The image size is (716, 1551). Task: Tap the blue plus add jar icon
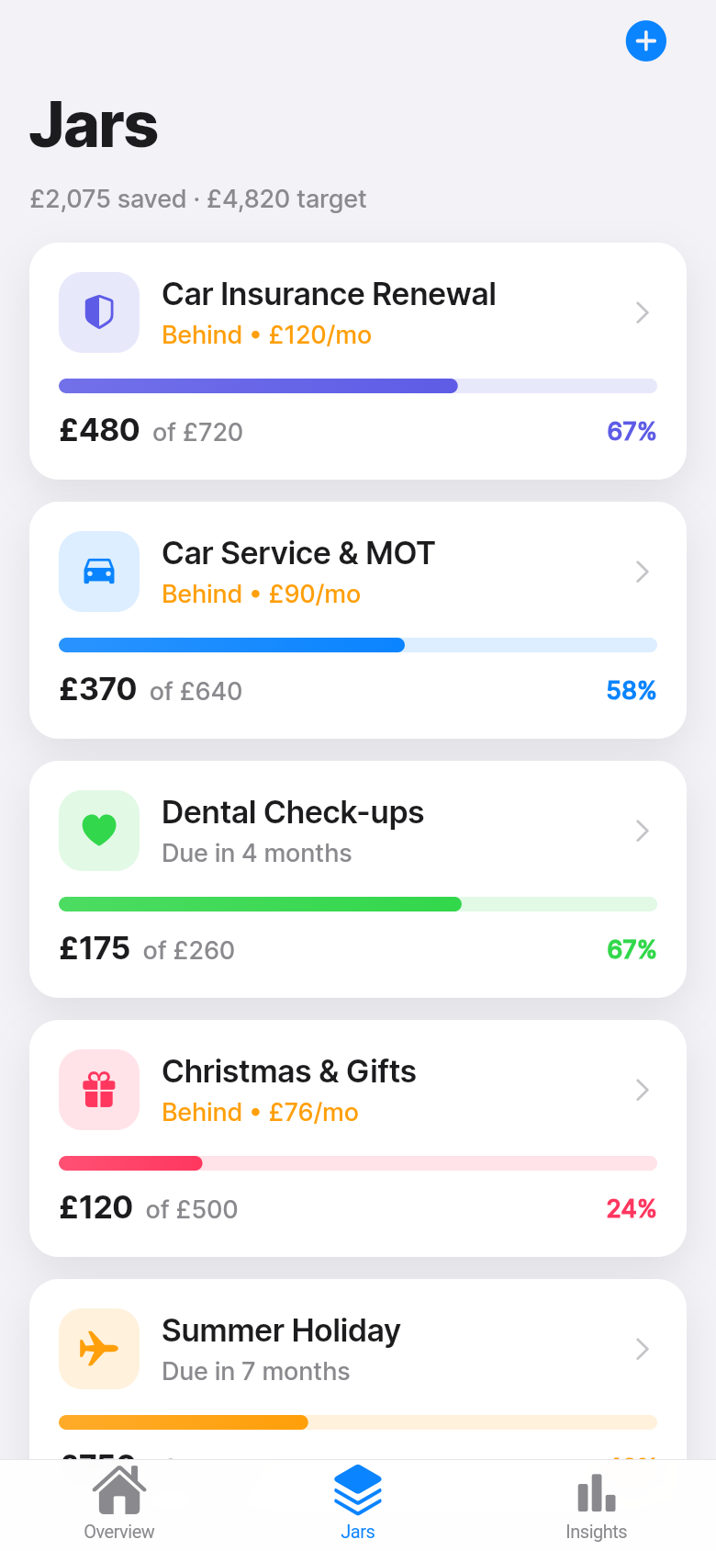[x=646, y=41]
